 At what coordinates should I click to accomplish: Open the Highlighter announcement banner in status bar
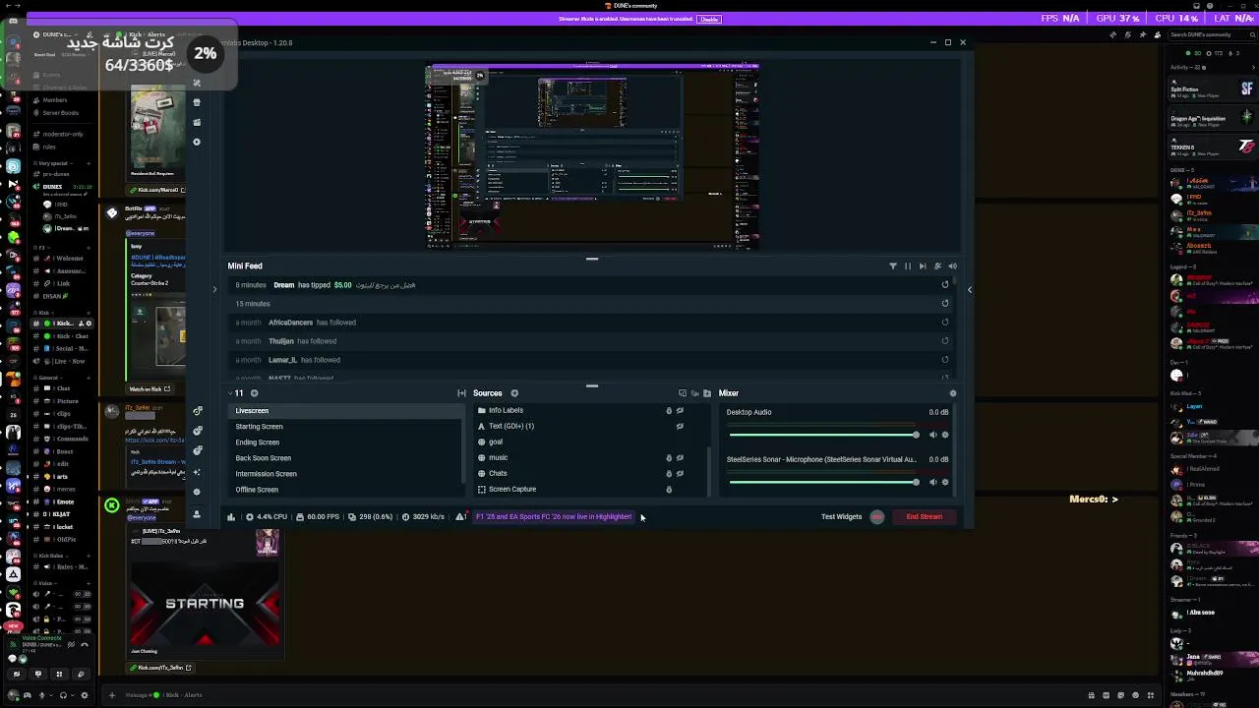[554, 516]
